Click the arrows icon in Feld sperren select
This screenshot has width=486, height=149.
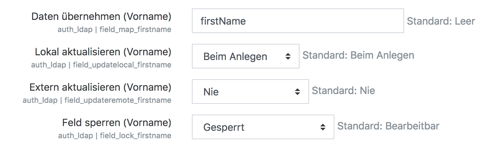pyautogui.click(x=323, y=127)
